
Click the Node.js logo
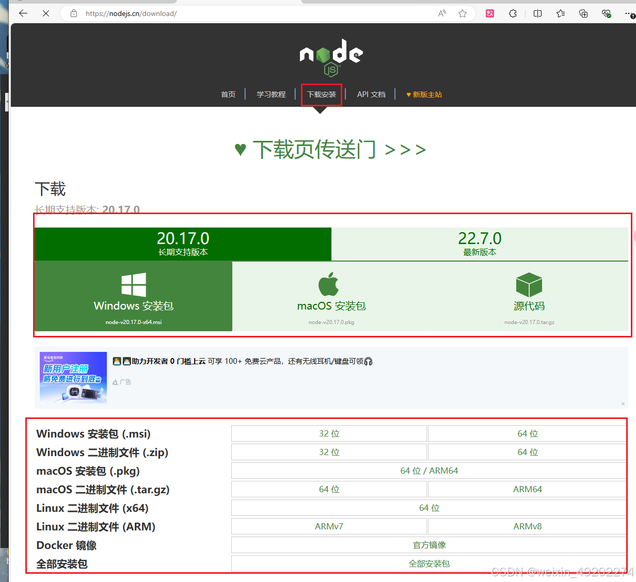click(x=331, y=57)
